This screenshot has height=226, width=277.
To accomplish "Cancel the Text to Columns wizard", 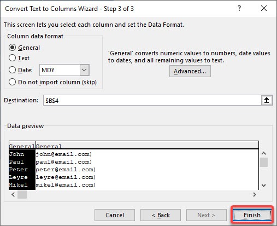I will pyautogui.click(x=115, y=215).
